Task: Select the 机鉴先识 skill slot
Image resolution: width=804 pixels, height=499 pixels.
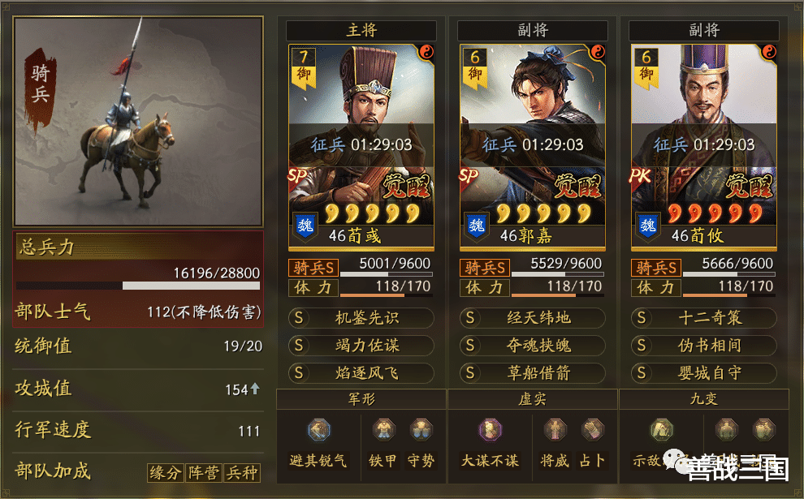Action: point(361,318)
